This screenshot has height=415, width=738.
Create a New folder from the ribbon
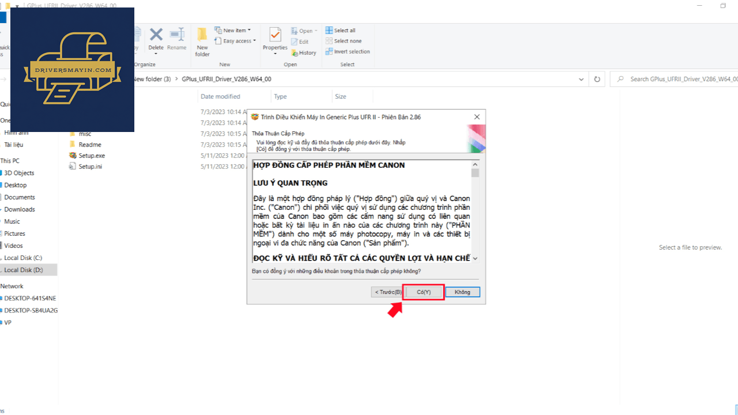coord(202,41)
